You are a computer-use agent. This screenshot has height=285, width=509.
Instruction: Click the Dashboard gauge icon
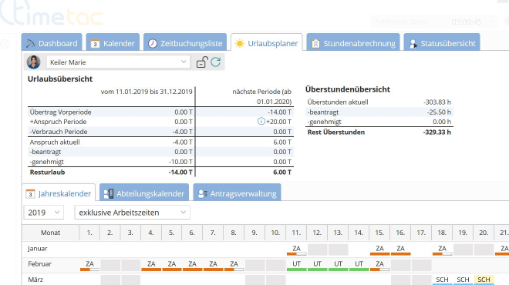(31, 43)
